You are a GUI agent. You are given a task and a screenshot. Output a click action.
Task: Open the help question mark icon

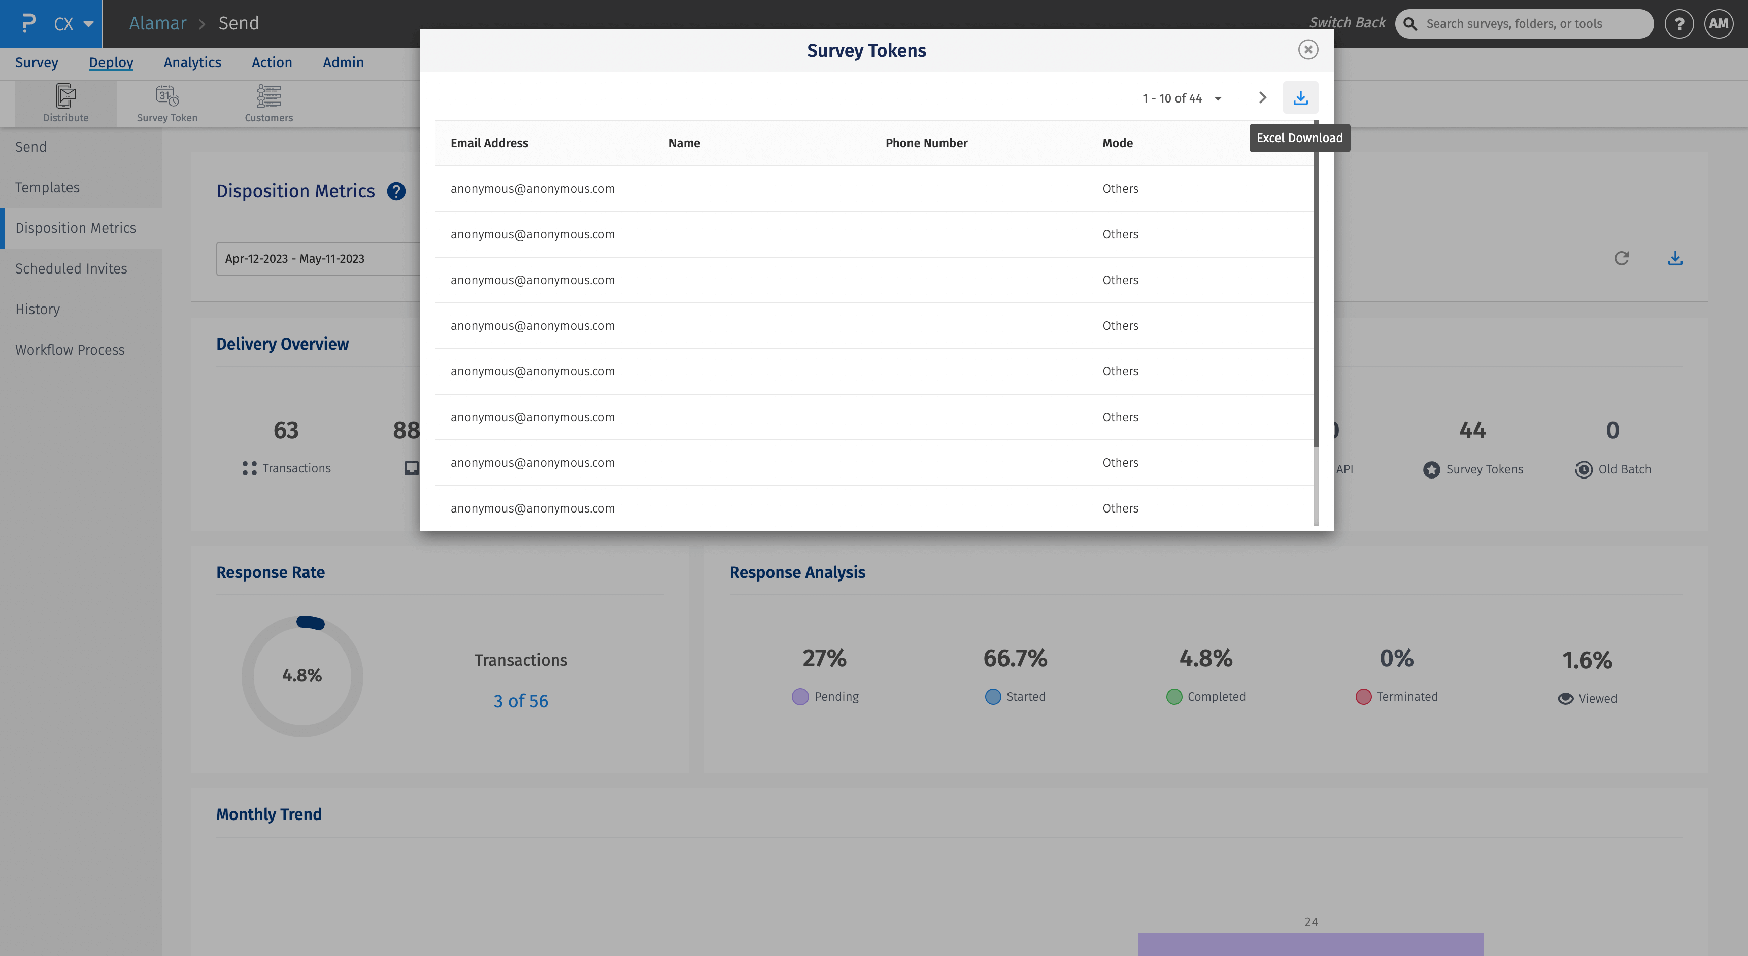pos(1679,23)
